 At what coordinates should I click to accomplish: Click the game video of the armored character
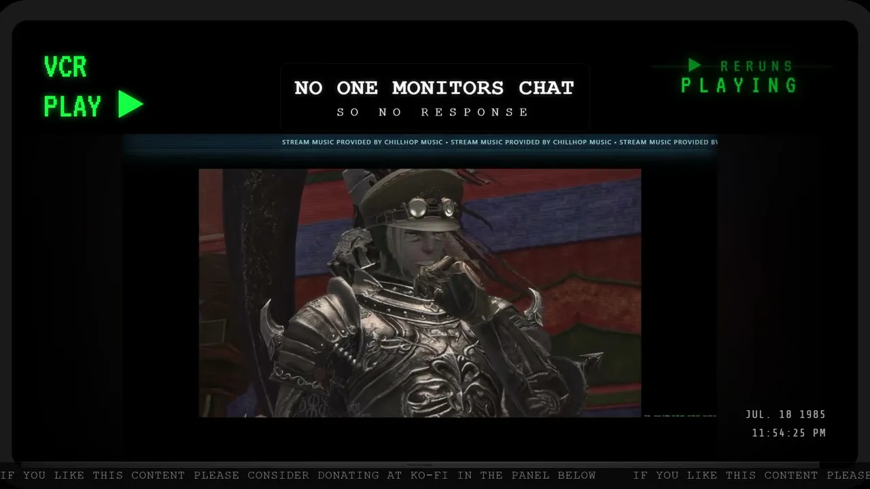[x=420, y=293]
